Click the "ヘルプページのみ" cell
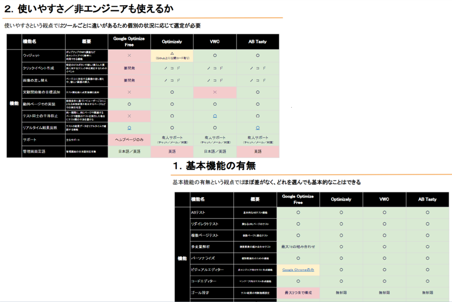 [x=129, y=140]
